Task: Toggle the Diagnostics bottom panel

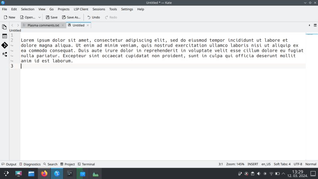Action: (x=30, y=164)
